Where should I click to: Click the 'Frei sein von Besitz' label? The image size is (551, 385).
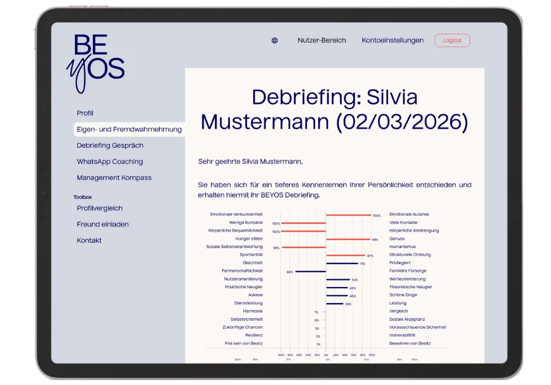244,343
